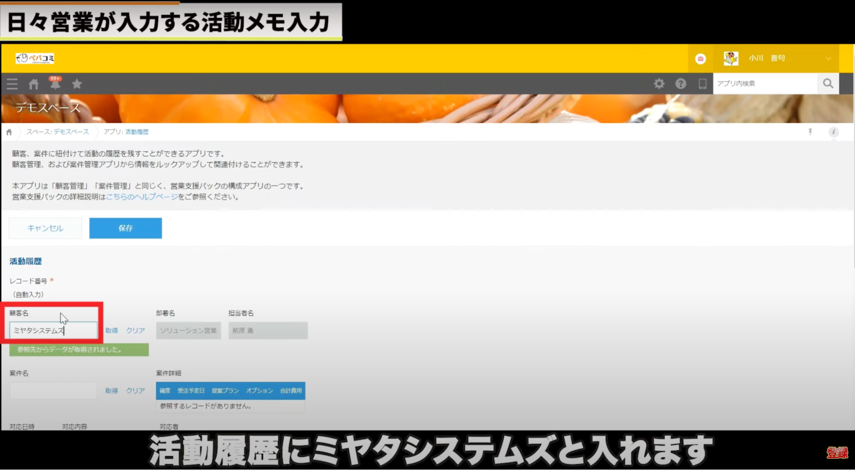
Task: Open the デモスペース space breadcrumb link
Action: pyautogui.click(x=71, y=132)
